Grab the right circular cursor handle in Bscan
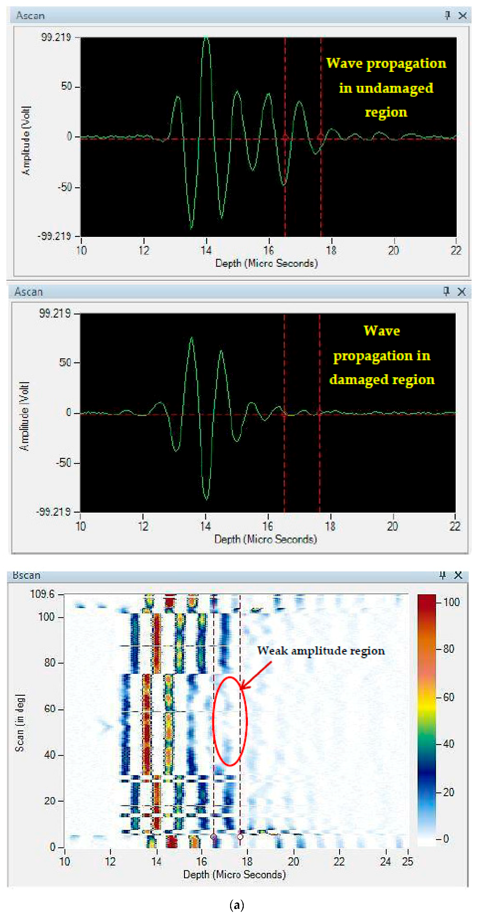477x918 pixels. [x=240, y=836]
